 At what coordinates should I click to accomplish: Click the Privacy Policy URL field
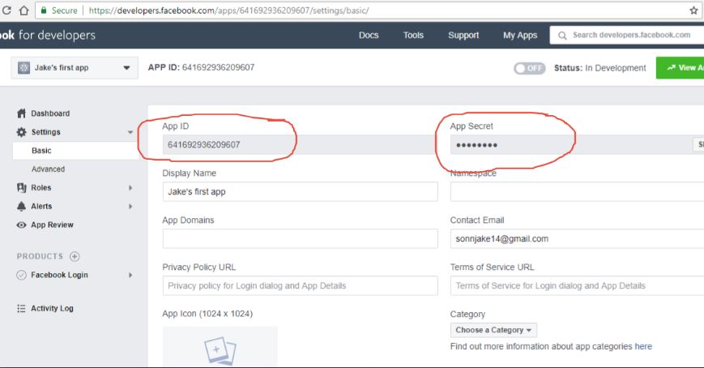pos(300,286)
